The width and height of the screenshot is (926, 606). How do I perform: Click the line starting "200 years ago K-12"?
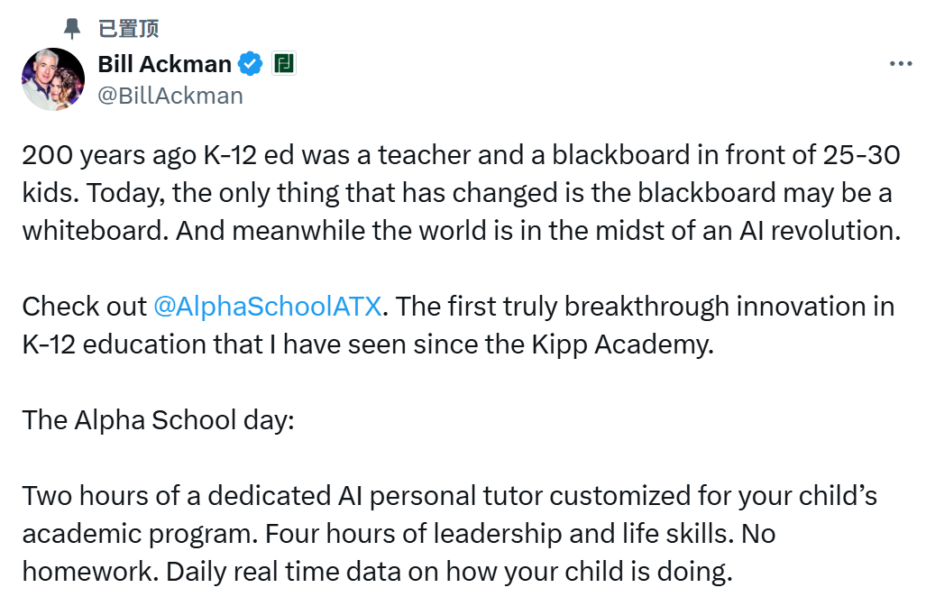461,155
